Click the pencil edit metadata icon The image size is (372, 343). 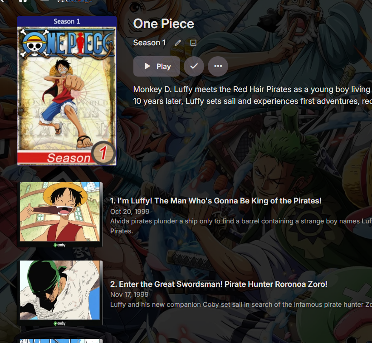[178, 43]
